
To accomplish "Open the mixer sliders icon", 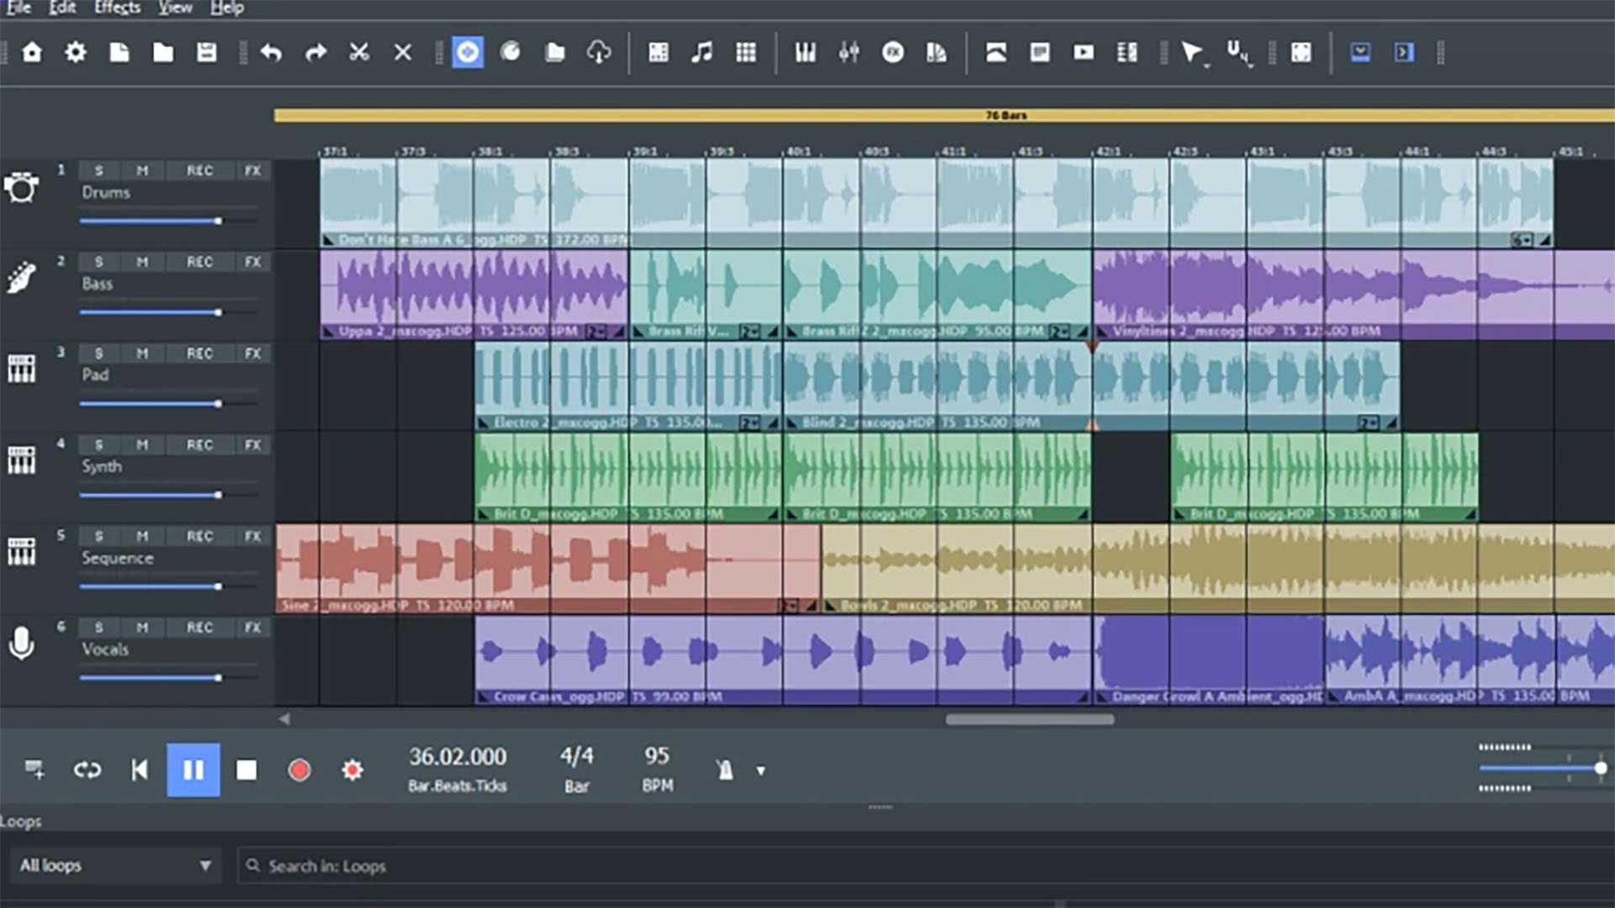I will (849, 52).
